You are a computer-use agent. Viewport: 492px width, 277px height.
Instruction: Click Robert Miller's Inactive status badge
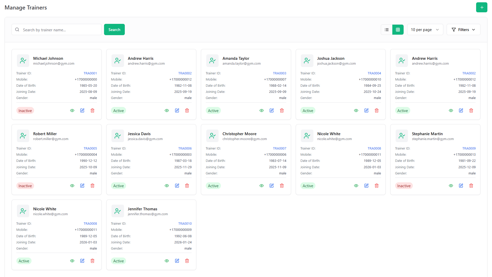click(x=25, y=186)
